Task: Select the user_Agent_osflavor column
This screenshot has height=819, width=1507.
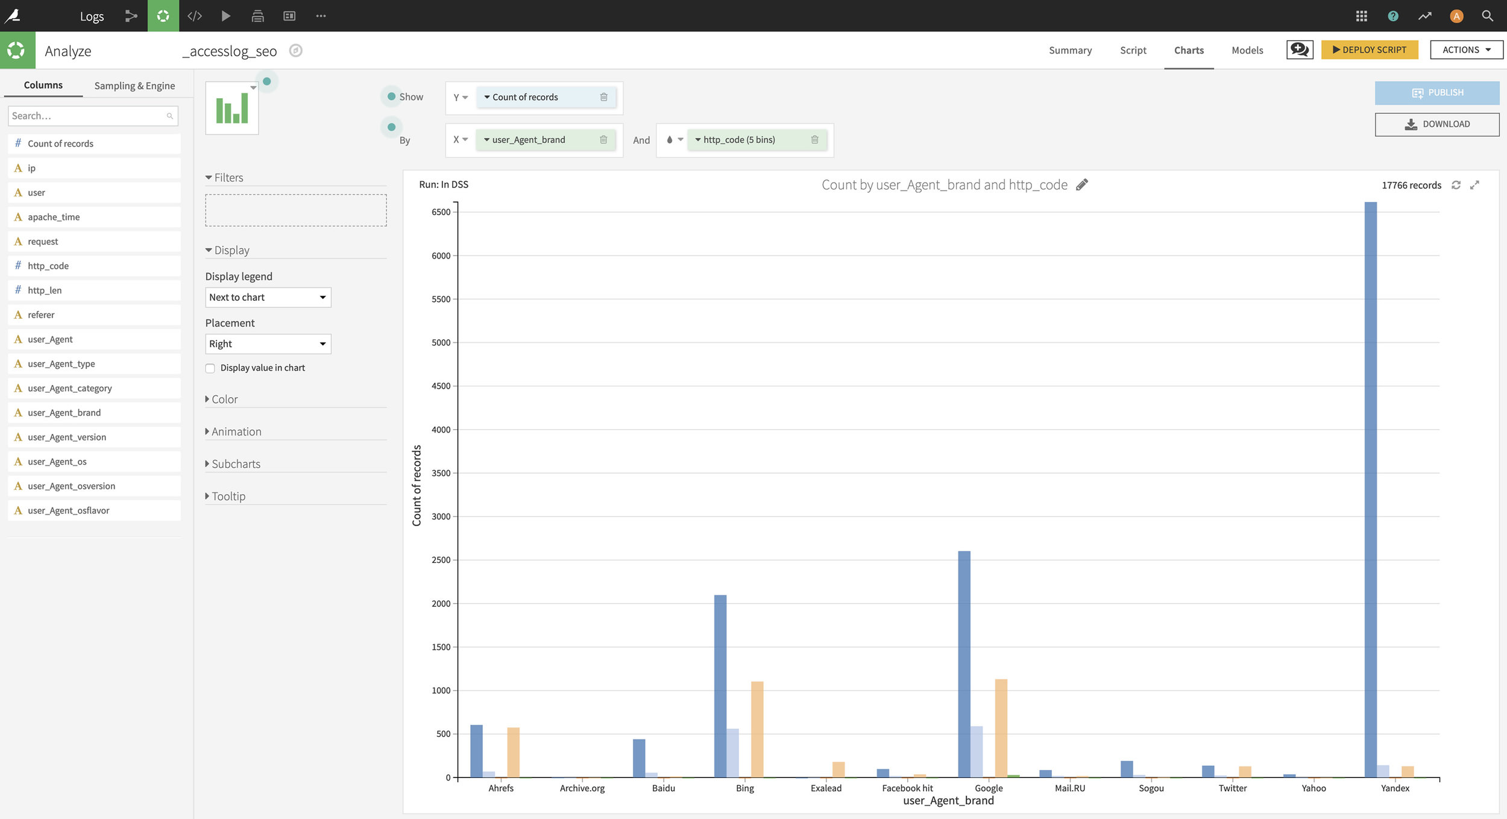Action: (x=94, y=510)
